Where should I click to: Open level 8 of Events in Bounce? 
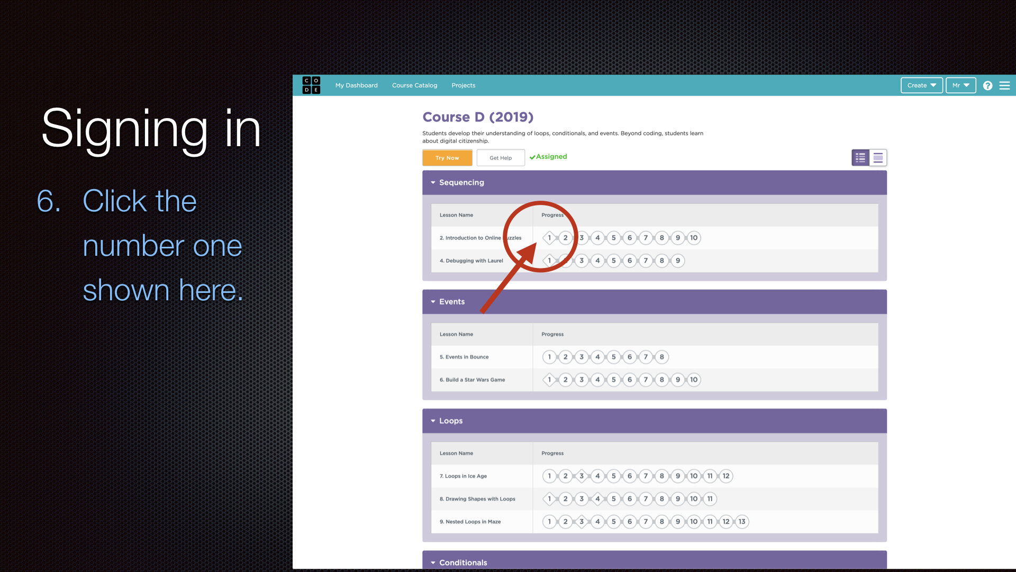pyautogui.click(x=661, y=357)
